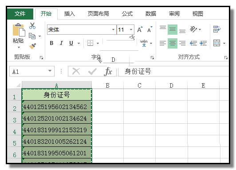Click the Copy icon in the clipboard group
Image resolution: width=236 pixels, height=170 pixels.
32,36
